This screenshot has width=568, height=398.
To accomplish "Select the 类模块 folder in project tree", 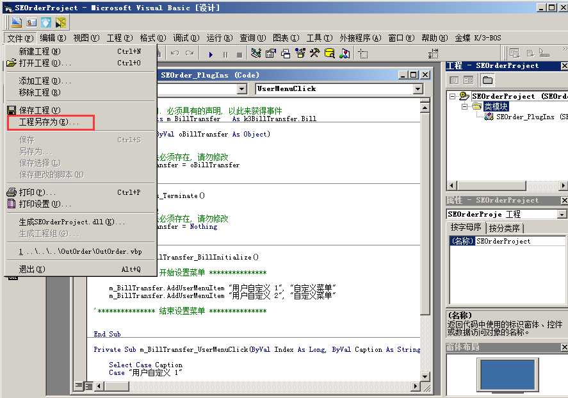I will [x=496, y=106].
